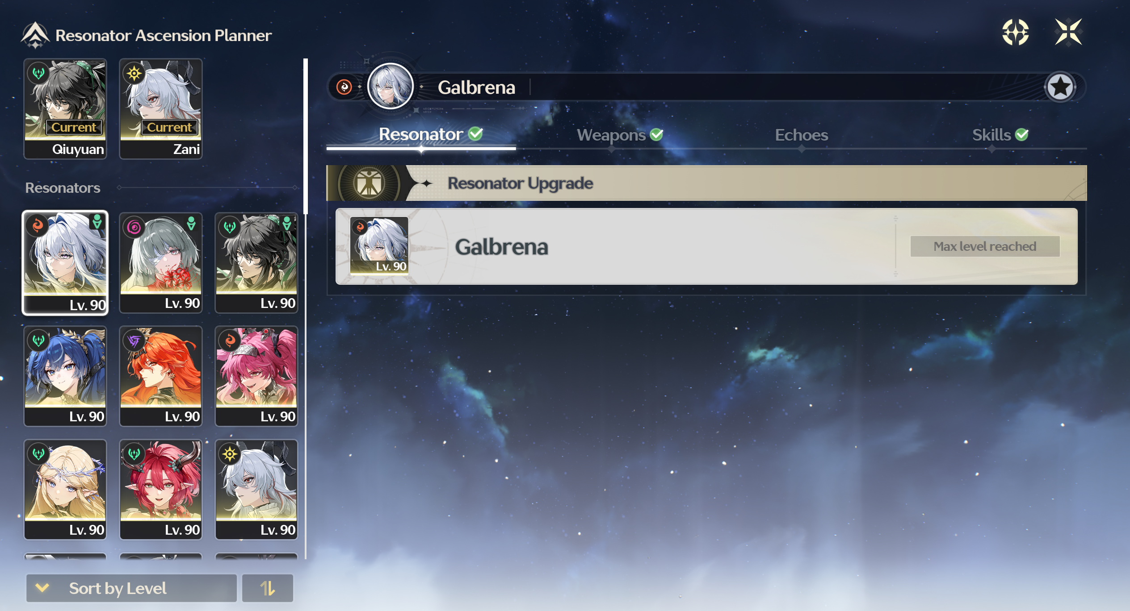Screen dimensions: 1130x611
Task: Close the Resonator Ascension Planner
Action: point(1068,32)
